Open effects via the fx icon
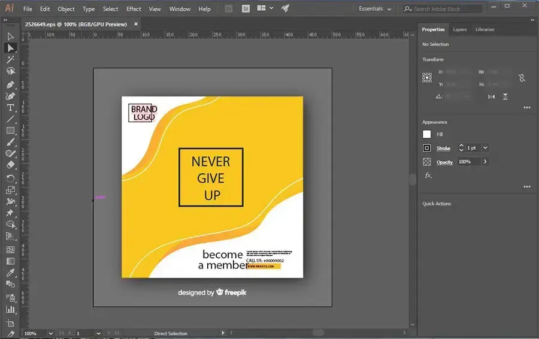This screenshot has height=339, width=539. click(x=428, y=175)
